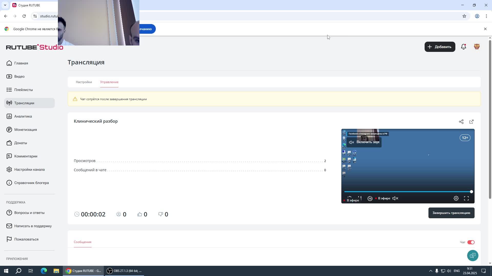The height and width of the screenshot is (276, 492).
Task: Enter fullscreen in the video player
Action: point(466,198)
